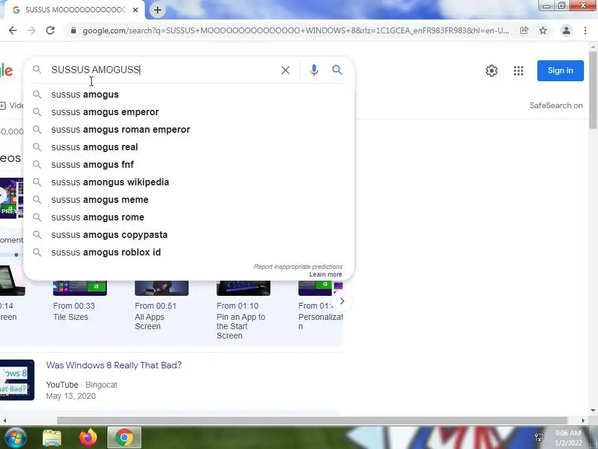Click scrollbar down arrow

click(593, 410)
